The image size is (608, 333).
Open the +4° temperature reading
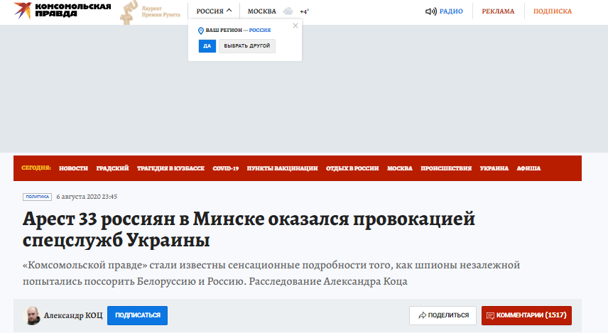pyautogui.click(x=305, y=11)
